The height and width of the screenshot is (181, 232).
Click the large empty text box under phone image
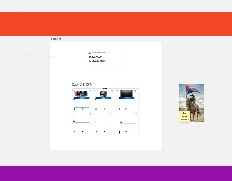tap(81, 103)
